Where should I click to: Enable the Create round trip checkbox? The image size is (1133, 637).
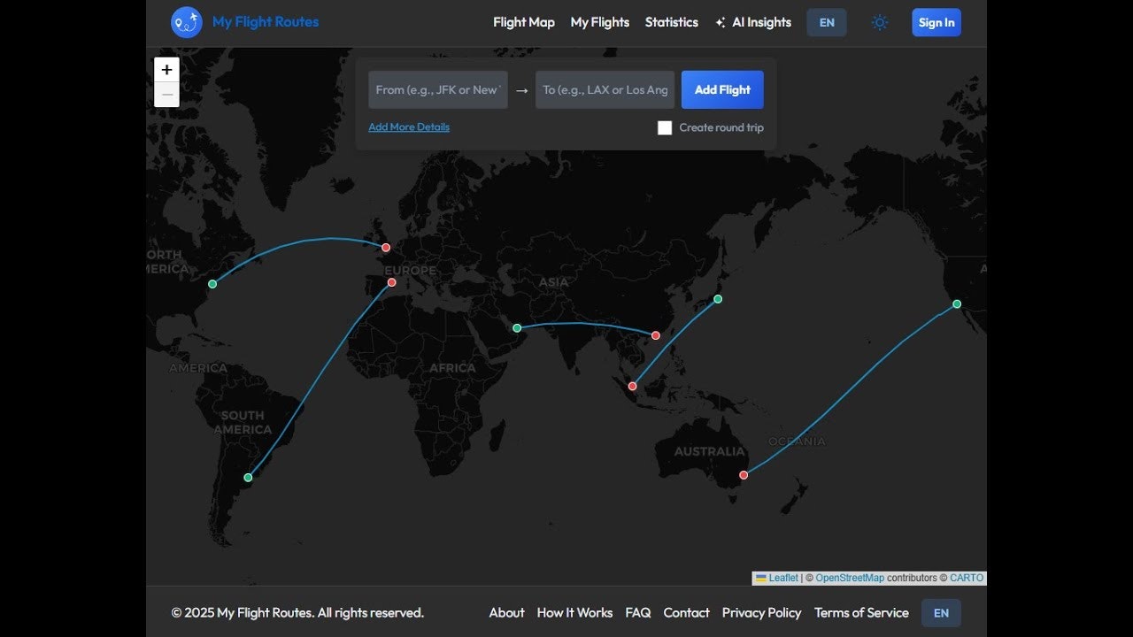coord(665,127)
